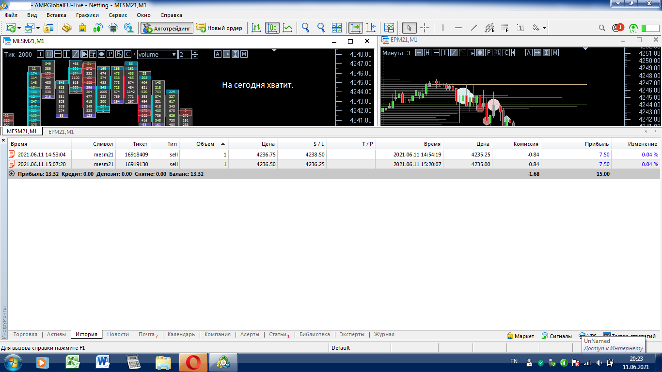The image size is (662, 372).
Task: Switch to the MESM21,M1 chart tab
Action: click(x=22, y=131)
